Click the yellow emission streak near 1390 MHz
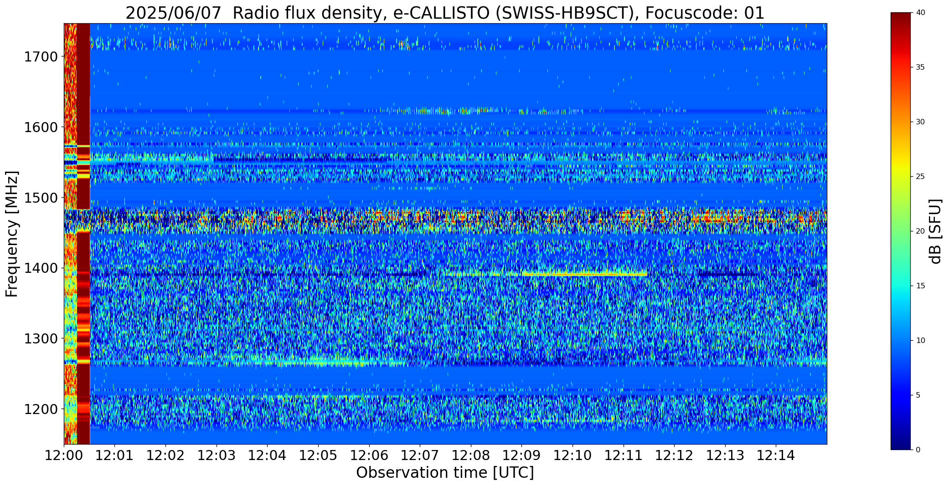Screen dimensions: 949x486 coord(585,274)
